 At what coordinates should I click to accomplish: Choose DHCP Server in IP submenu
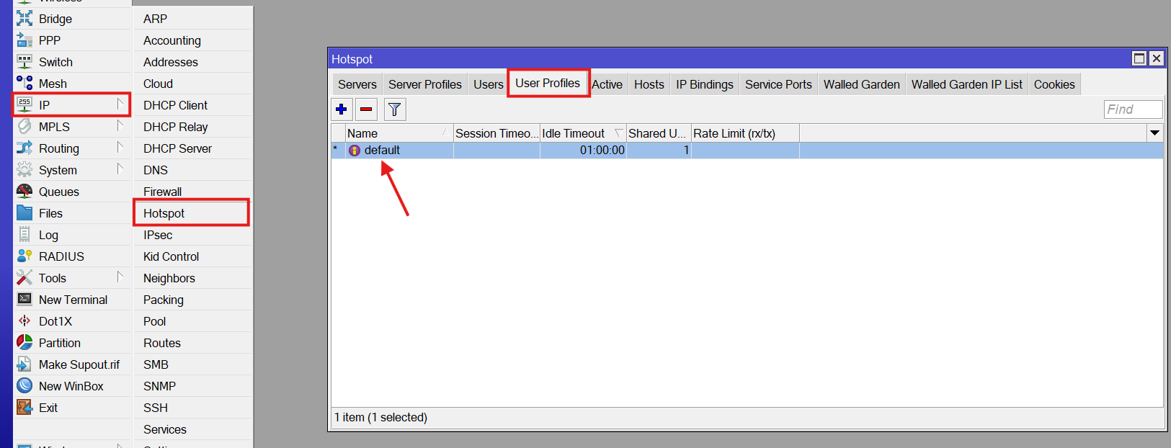[x=177, y=148]
